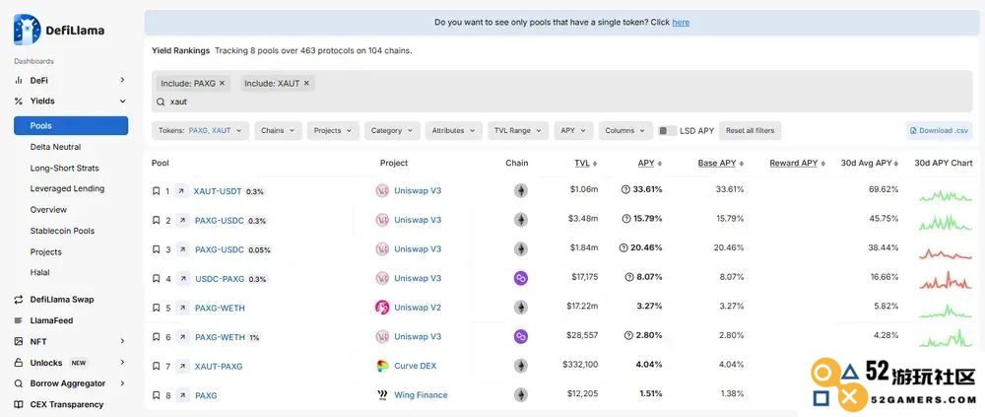The width and height of the screenshot is (985, 417).
Task: Bookmark the PAXG-USDC 0.05% pool
Action: pyautogui.click(x=156, y=249)
